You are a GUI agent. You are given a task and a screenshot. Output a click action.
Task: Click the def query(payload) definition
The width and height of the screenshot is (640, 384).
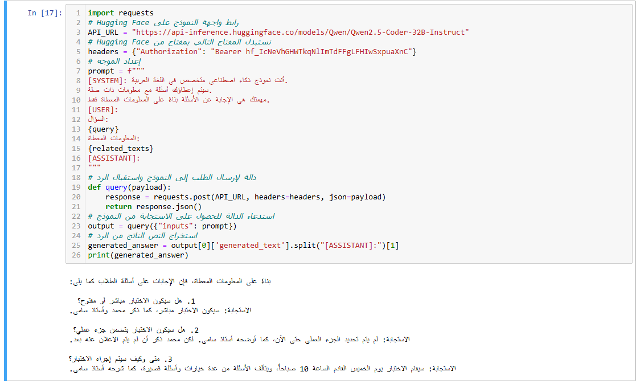129,187
